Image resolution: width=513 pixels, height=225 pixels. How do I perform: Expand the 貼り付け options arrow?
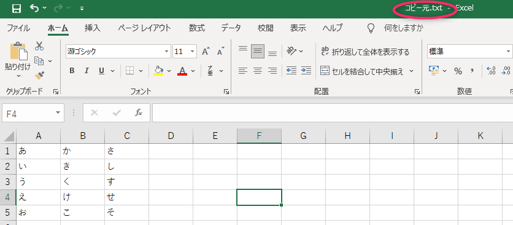point(18,76)
